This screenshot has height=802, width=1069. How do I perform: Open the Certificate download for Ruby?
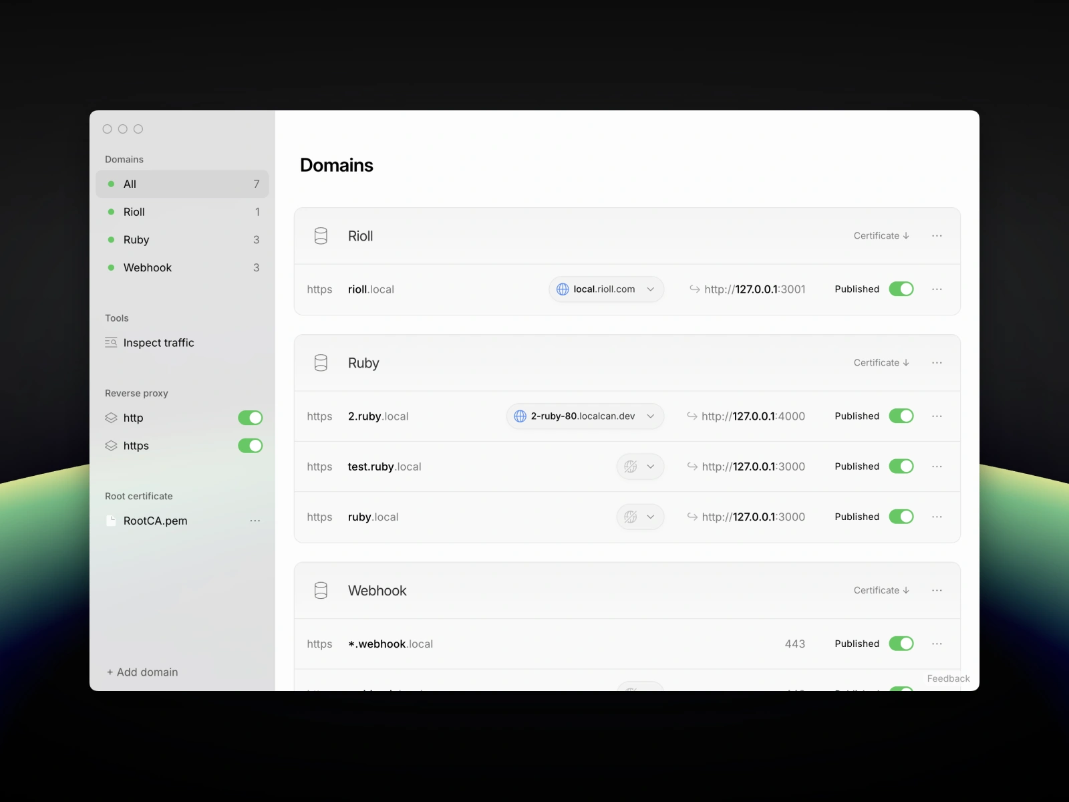click(881, 363)
